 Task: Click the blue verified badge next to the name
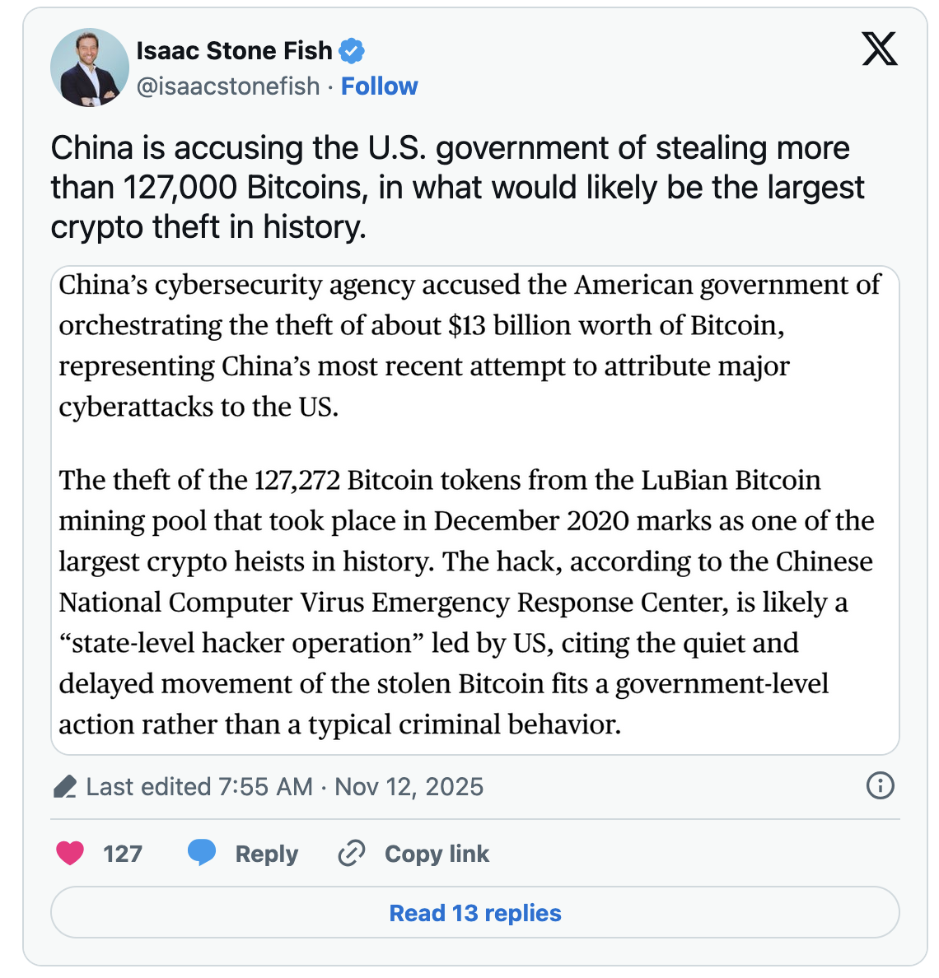tap(353, 49)
